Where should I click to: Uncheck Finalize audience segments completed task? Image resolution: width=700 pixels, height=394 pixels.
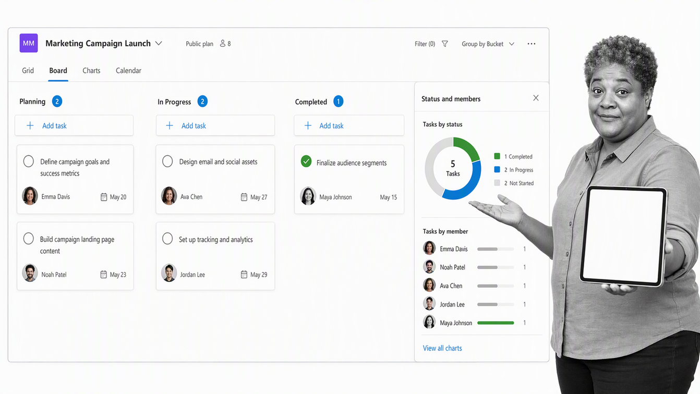coord(306,162)
